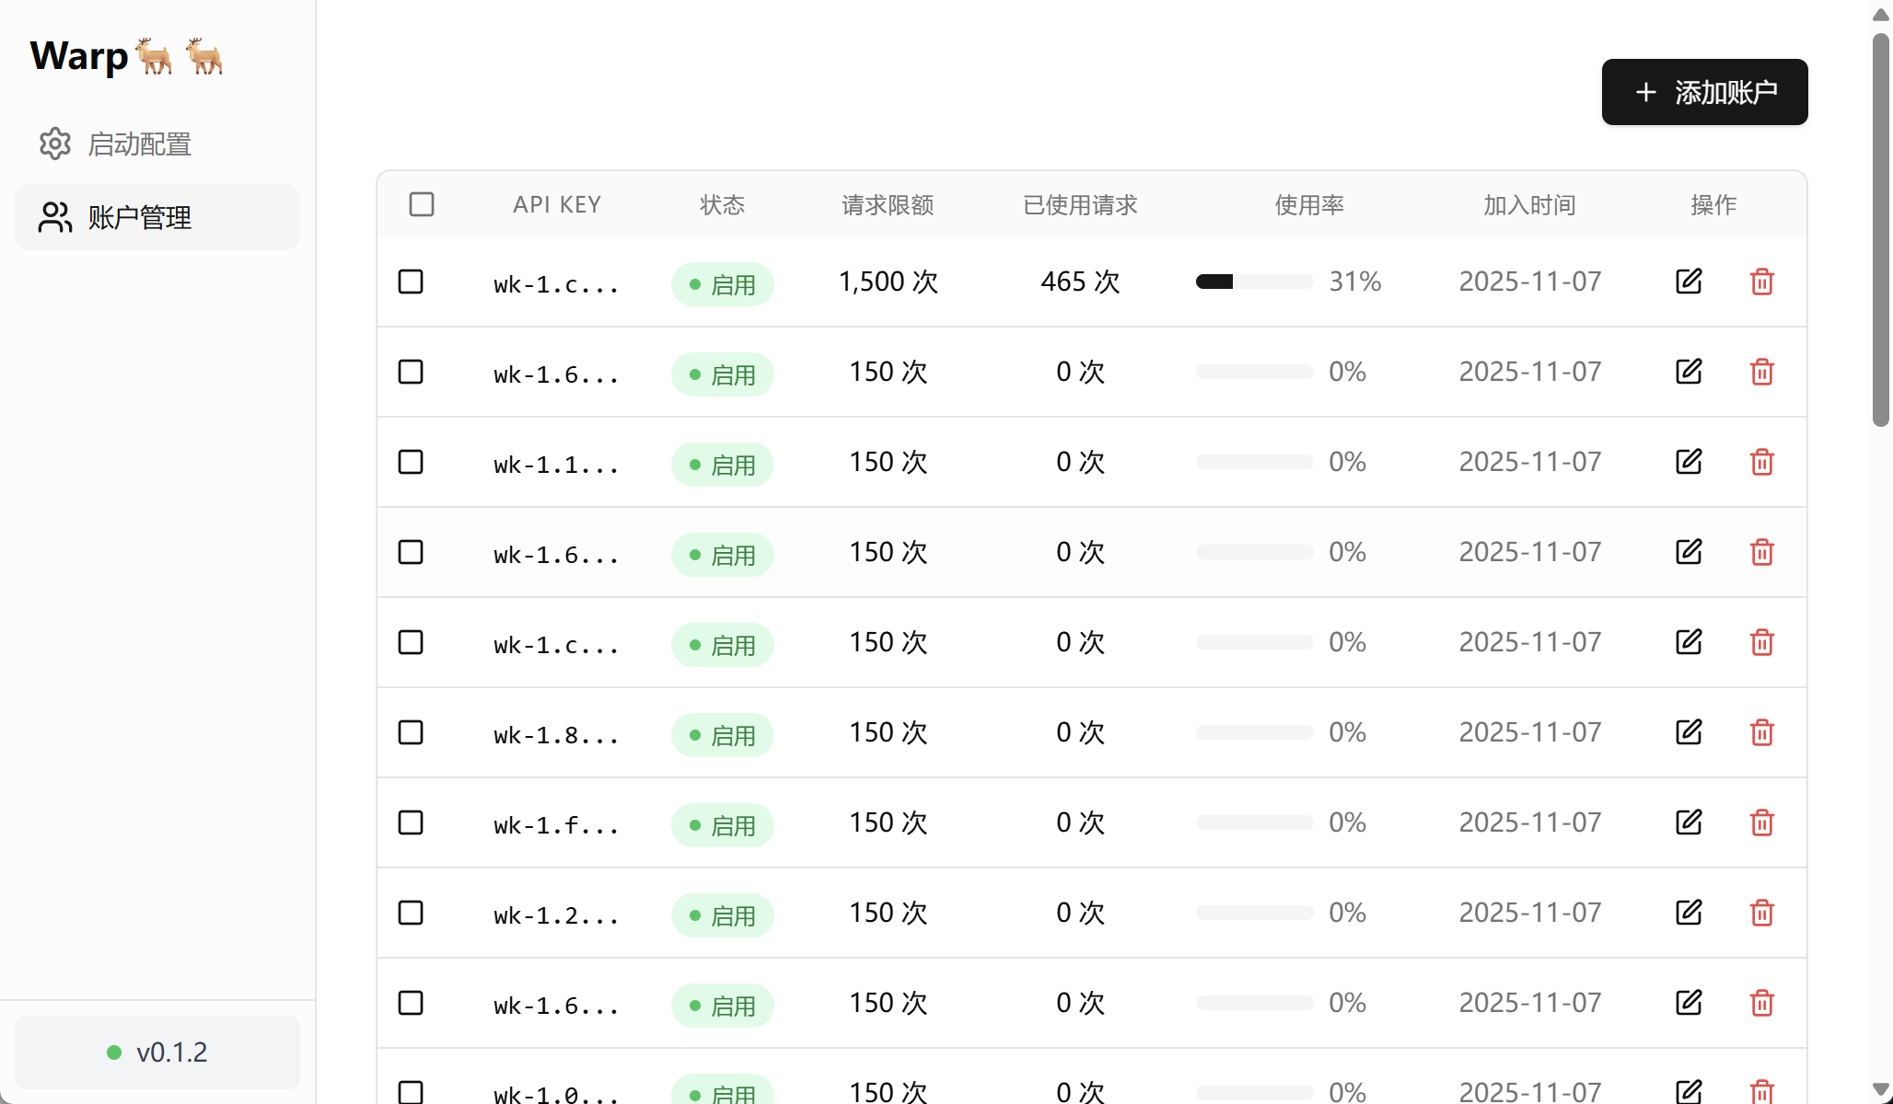Click the scroll down arrow of scrollbar
The height and width of the screenshot is (1104, 1893).
pyautogui.click(x=1881, y=1089)
